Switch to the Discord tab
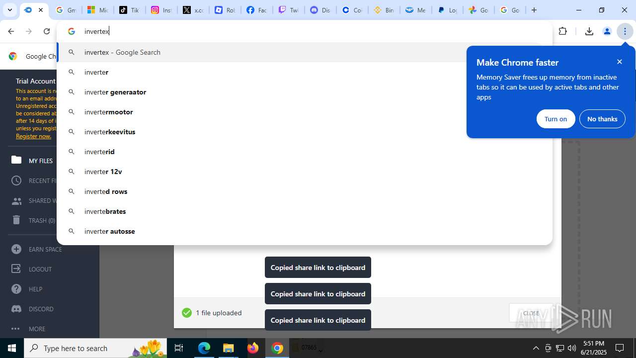This screenshot has height=358, width=636. tap(320, 10)
